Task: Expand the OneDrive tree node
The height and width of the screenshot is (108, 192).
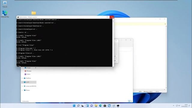Action: [x=22, y=78]
